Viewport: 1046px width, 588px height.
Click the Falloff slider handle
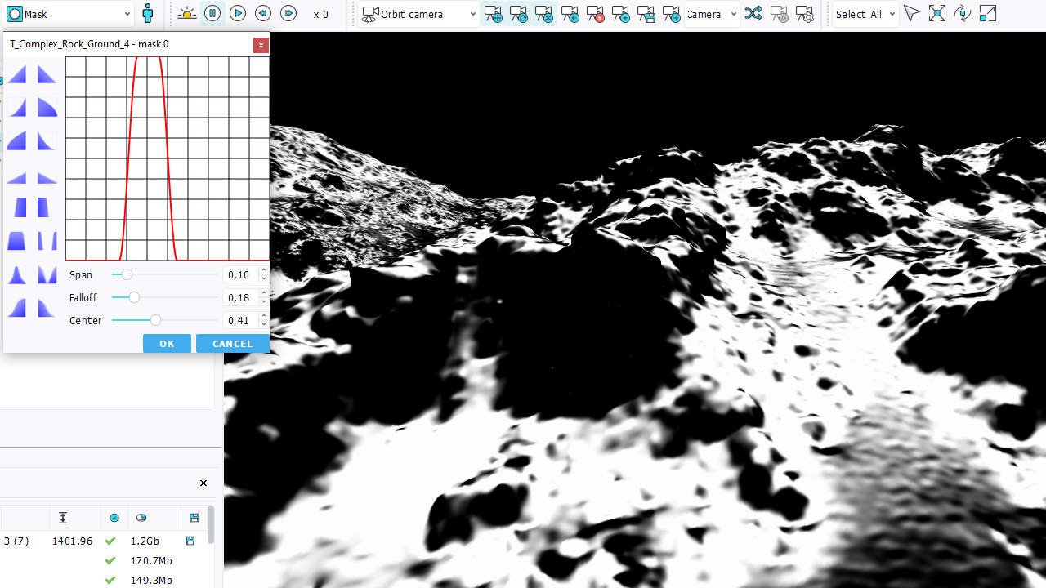(x=134, y=298)
